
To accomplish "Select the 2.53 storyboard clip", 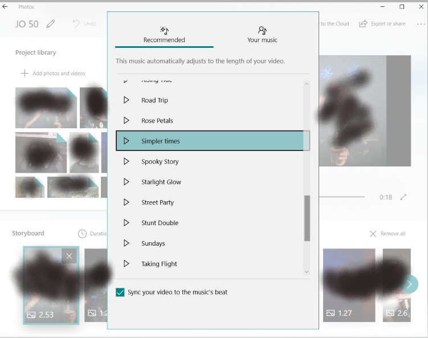I will (51, 286).
